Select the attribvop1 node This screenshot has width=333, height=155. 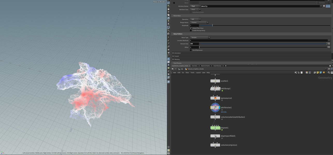click(215, 89)
